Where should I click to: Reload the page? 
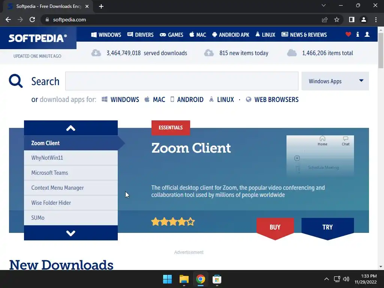(x=32, y=19)
